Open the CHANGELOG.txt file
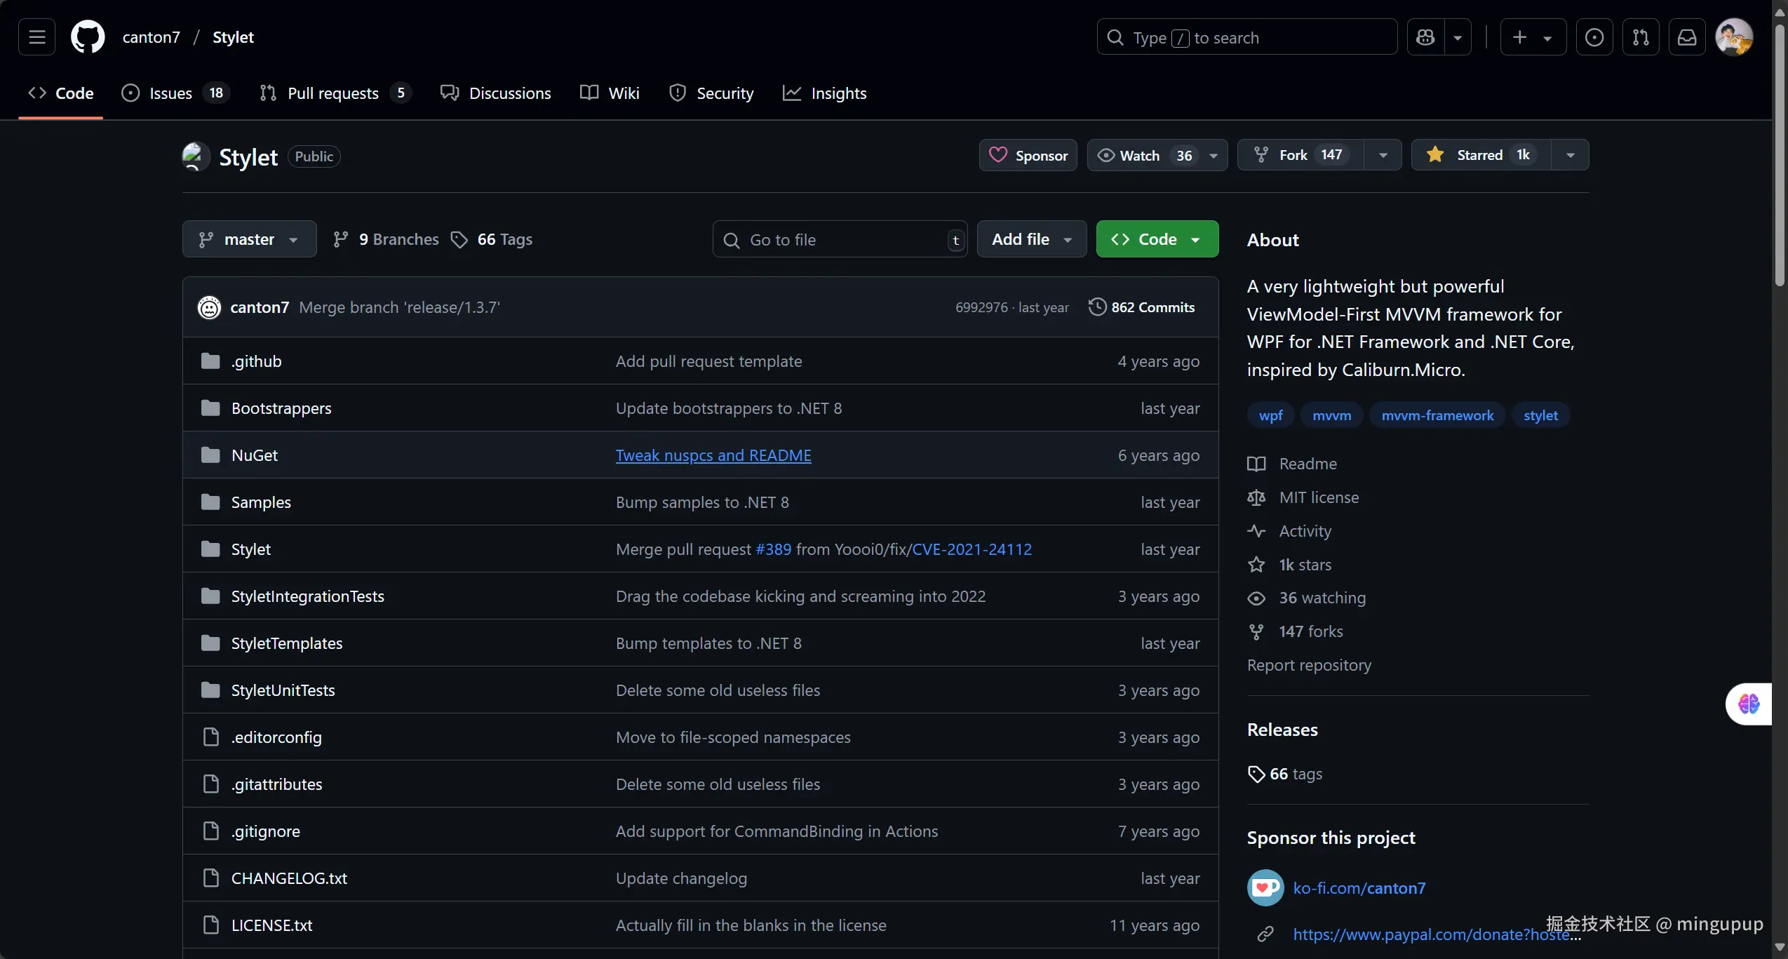The image size is (1788, 959). point(290,878)
